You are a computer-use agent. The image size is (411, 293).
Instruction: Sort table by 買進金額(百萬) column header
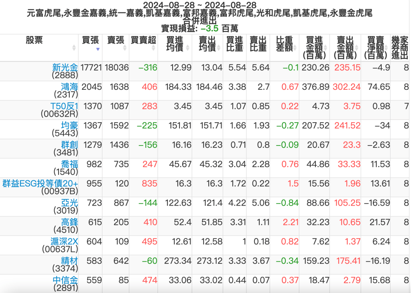click(314, 47)
